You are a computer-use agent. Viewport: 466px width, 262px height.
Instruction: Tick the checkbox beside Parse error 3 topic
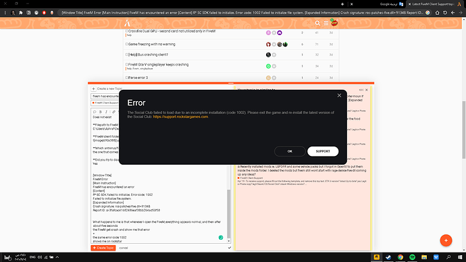click(x=126, y=78)
